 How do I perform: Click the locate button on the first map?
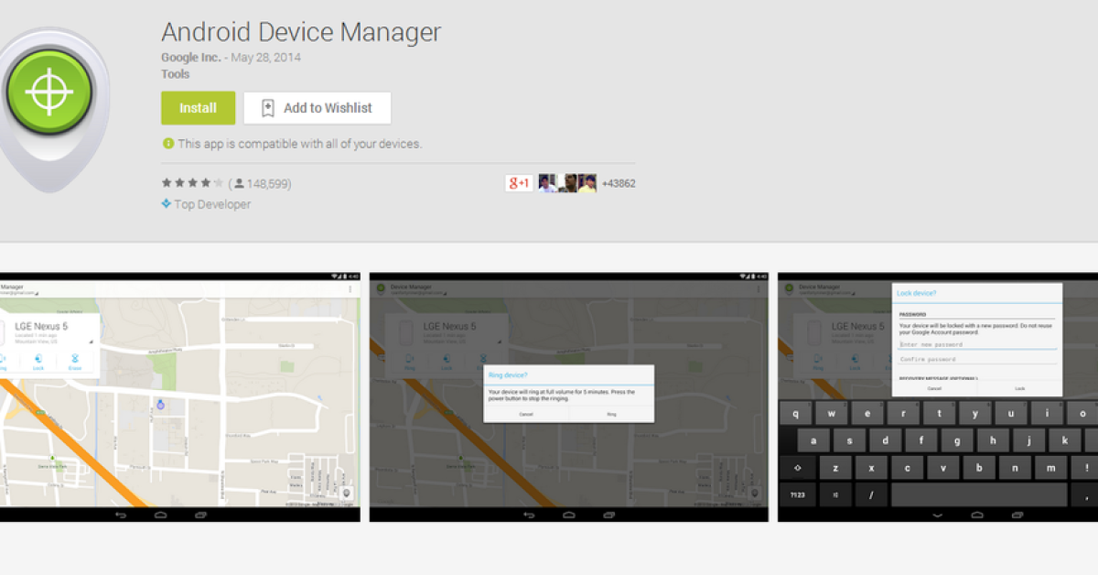[346, 494]
